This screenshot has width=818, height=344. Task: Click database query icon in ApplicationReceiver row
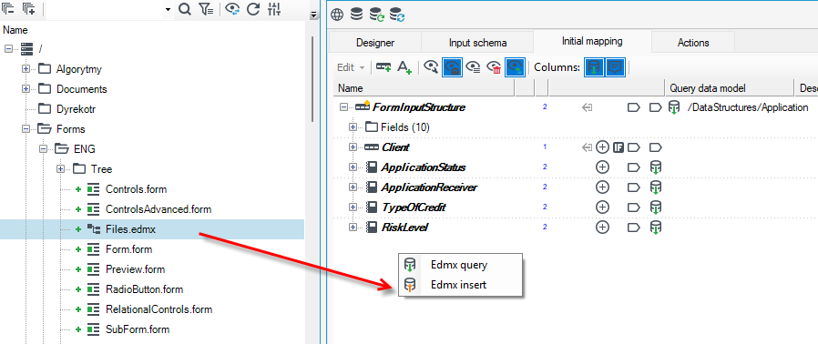[656, 187]
